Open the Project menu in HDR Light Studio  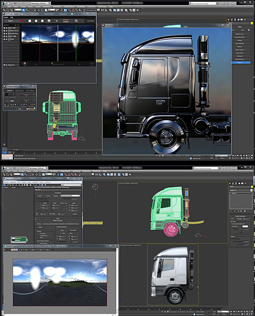click(6, 17)
